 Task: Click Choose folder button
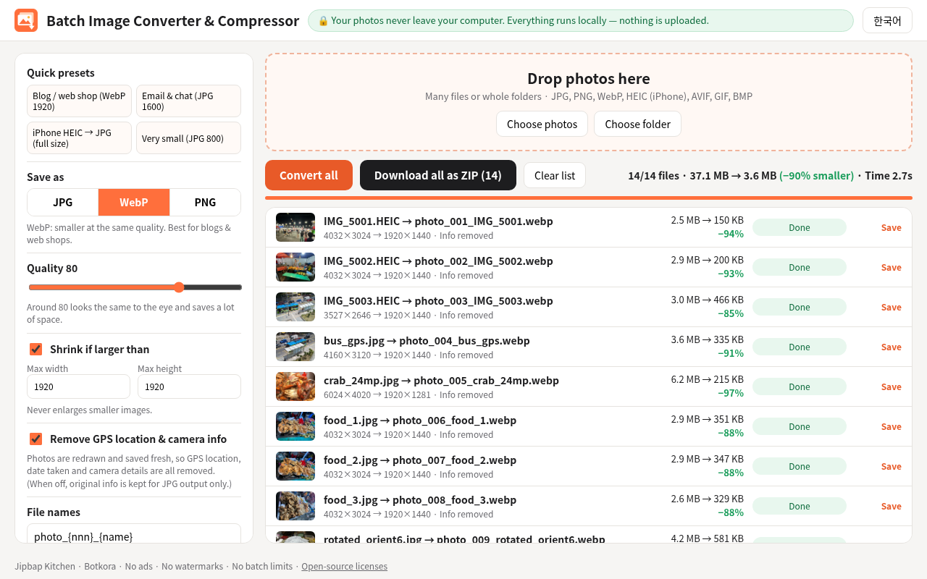click(637, 124)
